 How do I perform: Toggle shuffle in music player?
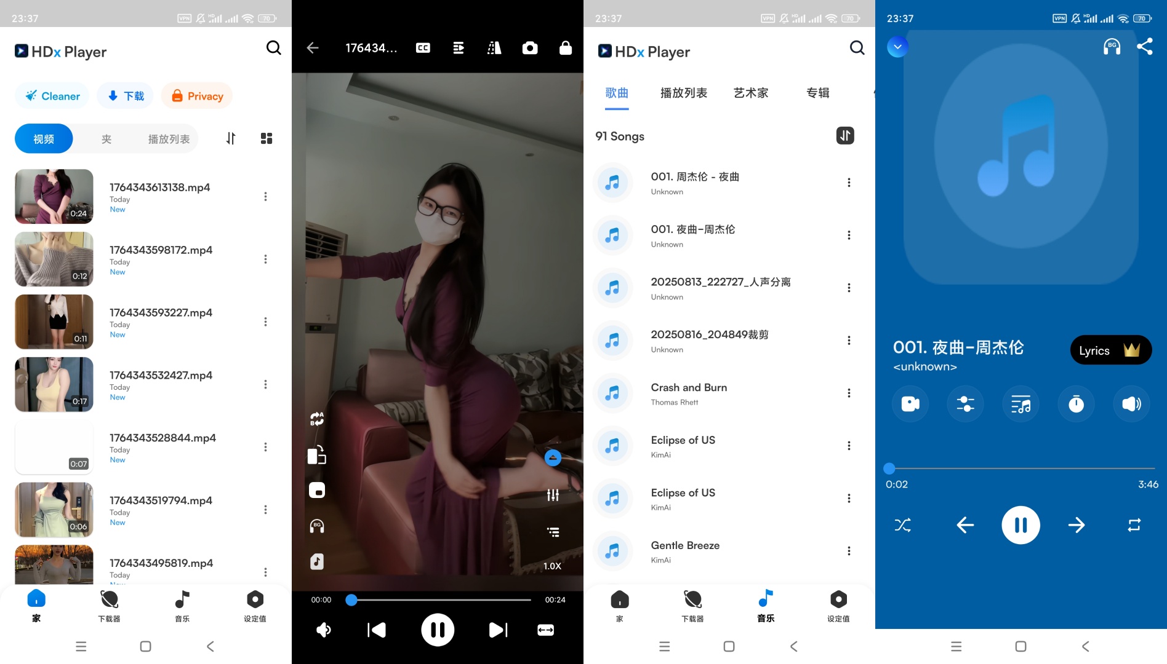point(902,525)
